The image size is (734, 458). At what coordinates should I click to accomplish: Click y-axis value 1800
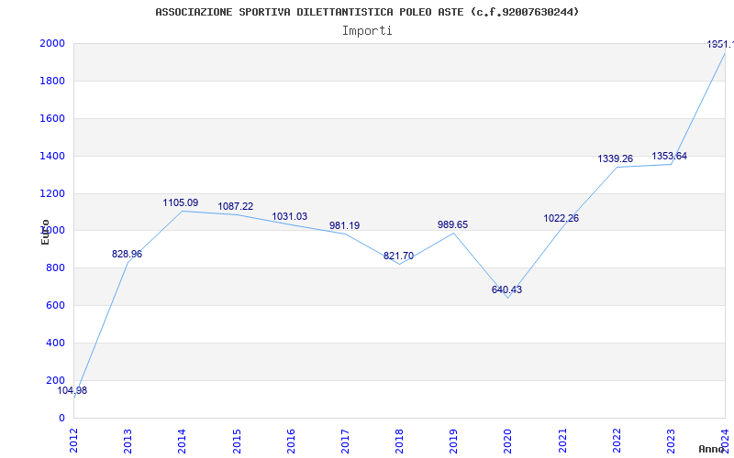click(x=52, y=81)
